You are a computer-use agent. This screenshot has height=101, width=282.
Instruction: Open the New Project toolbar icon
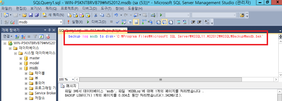6,15
